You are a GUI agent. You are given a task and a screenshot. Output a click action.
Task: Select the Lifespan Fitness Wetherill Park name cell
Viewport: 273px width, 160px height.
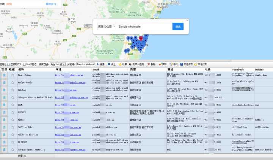click(36, 97)
